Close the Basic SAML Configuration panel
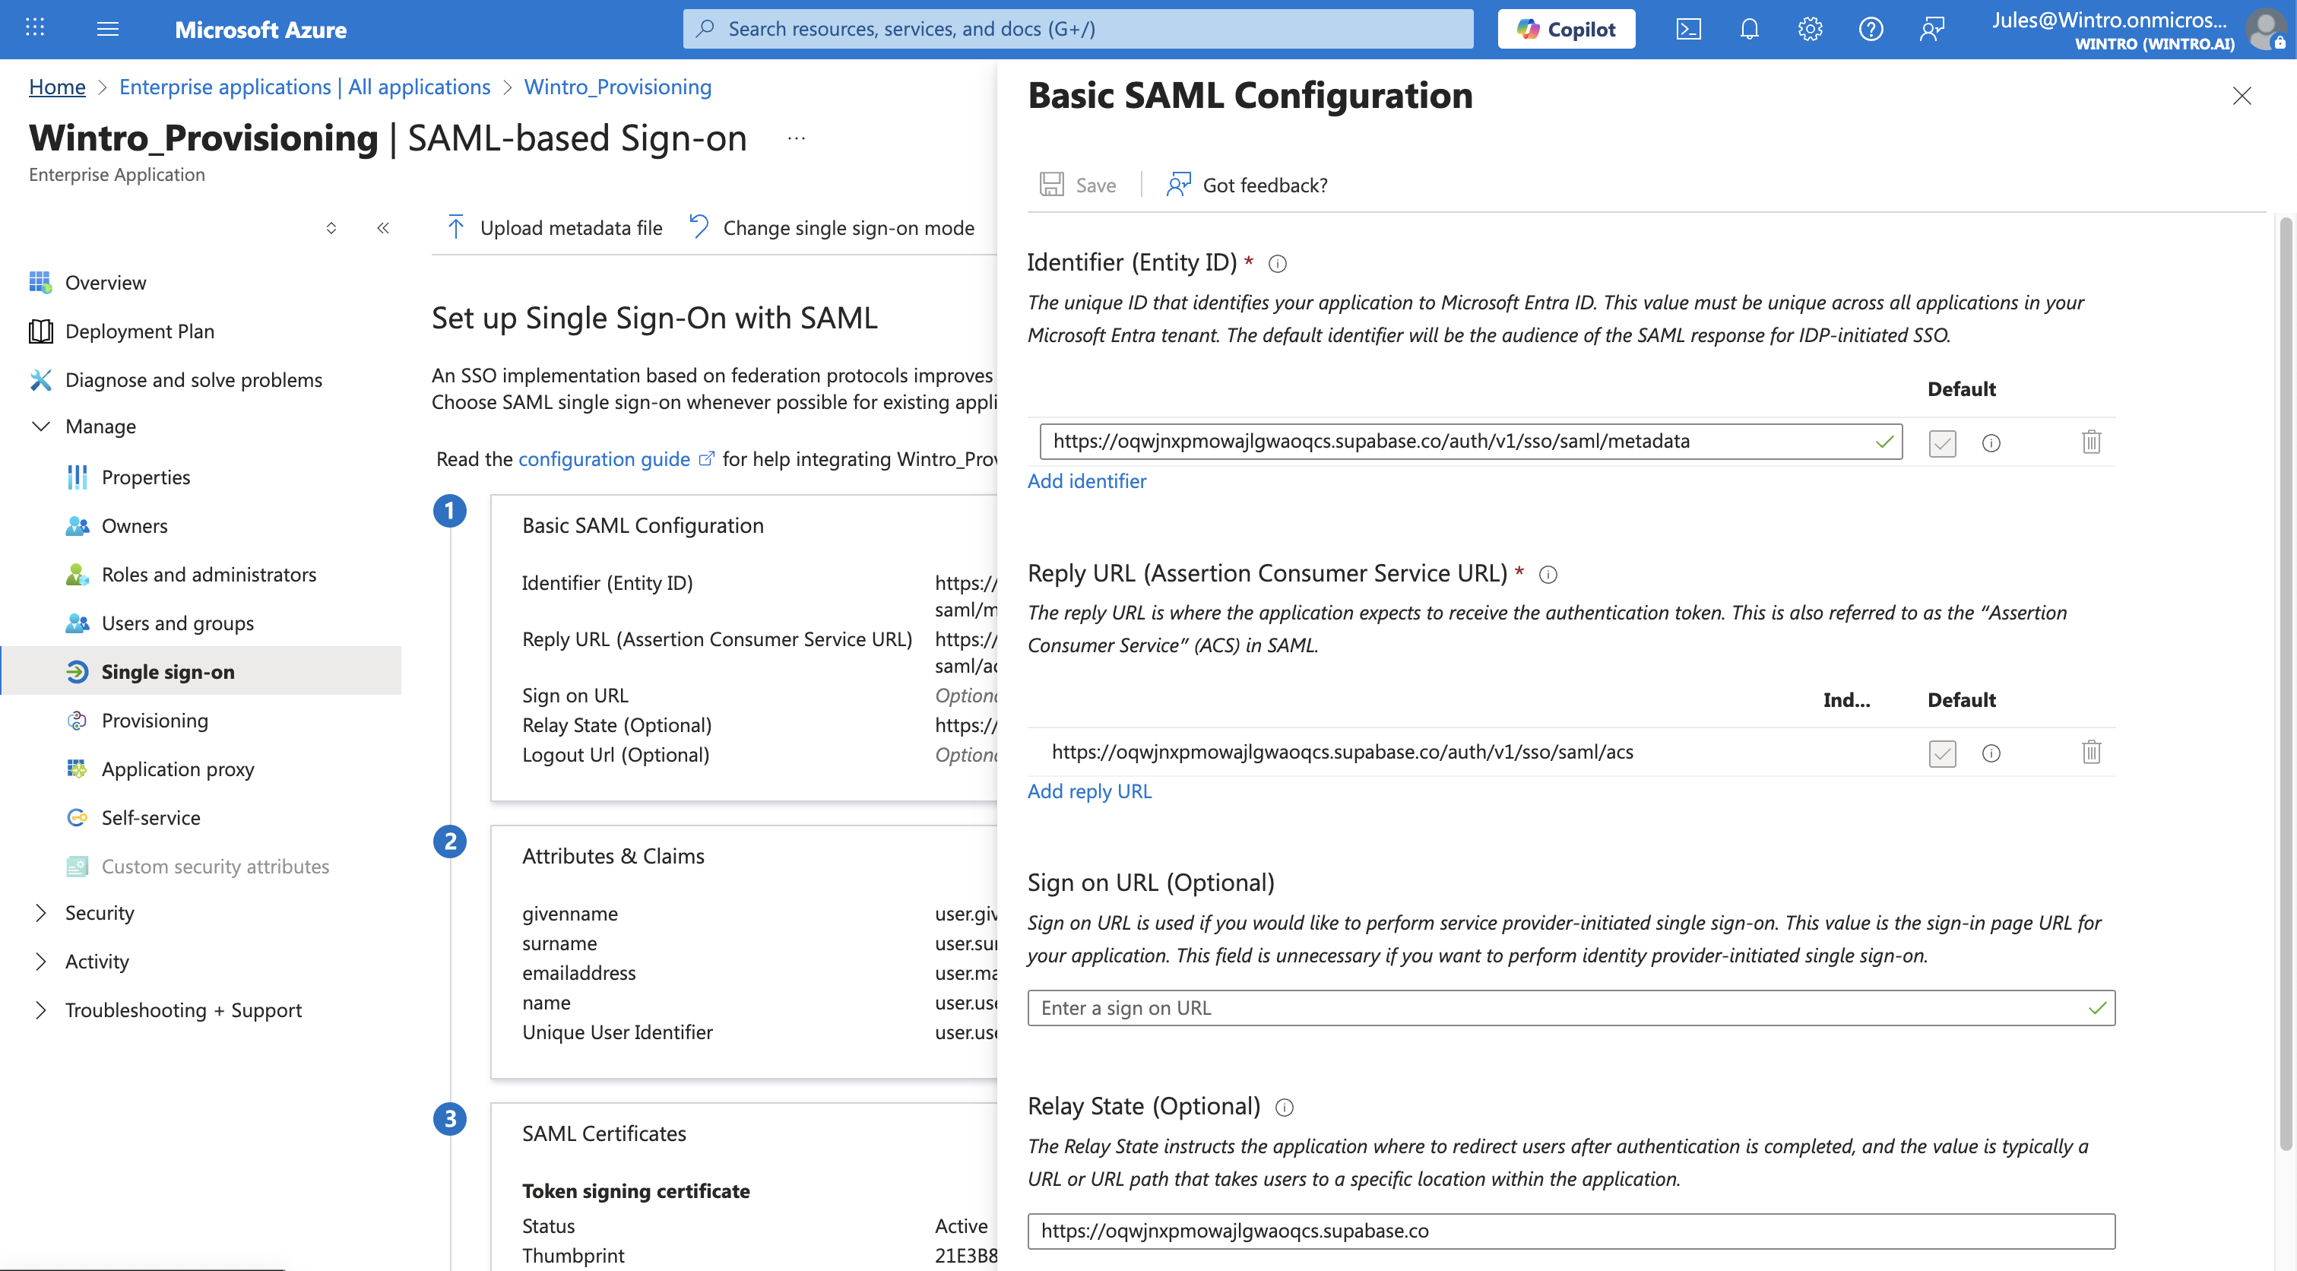 point(2242,96)
